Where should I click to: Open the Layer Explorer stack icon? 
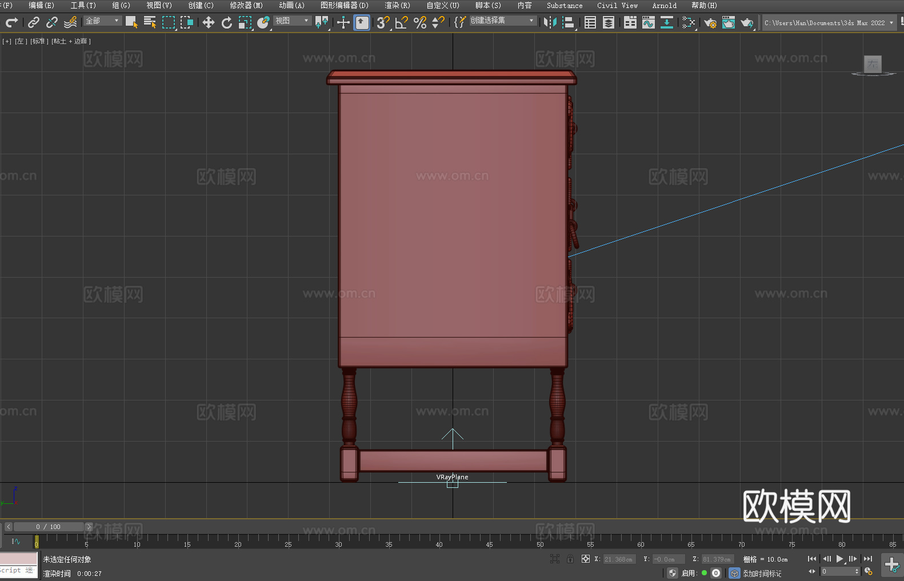609,22
